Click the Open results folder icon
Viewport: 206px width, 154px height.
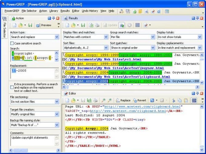(73, 25)
